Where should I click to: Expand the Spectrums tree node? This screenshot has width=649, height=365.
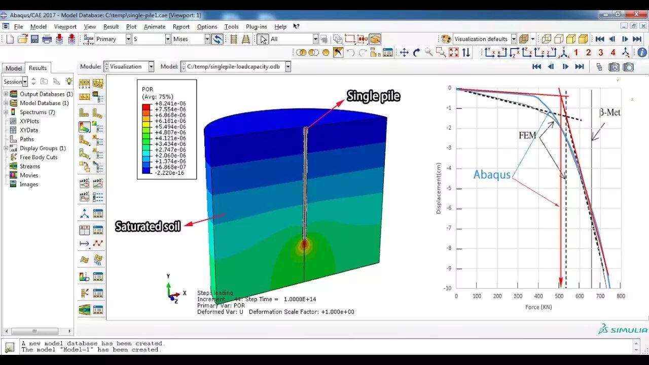(6, 112)
